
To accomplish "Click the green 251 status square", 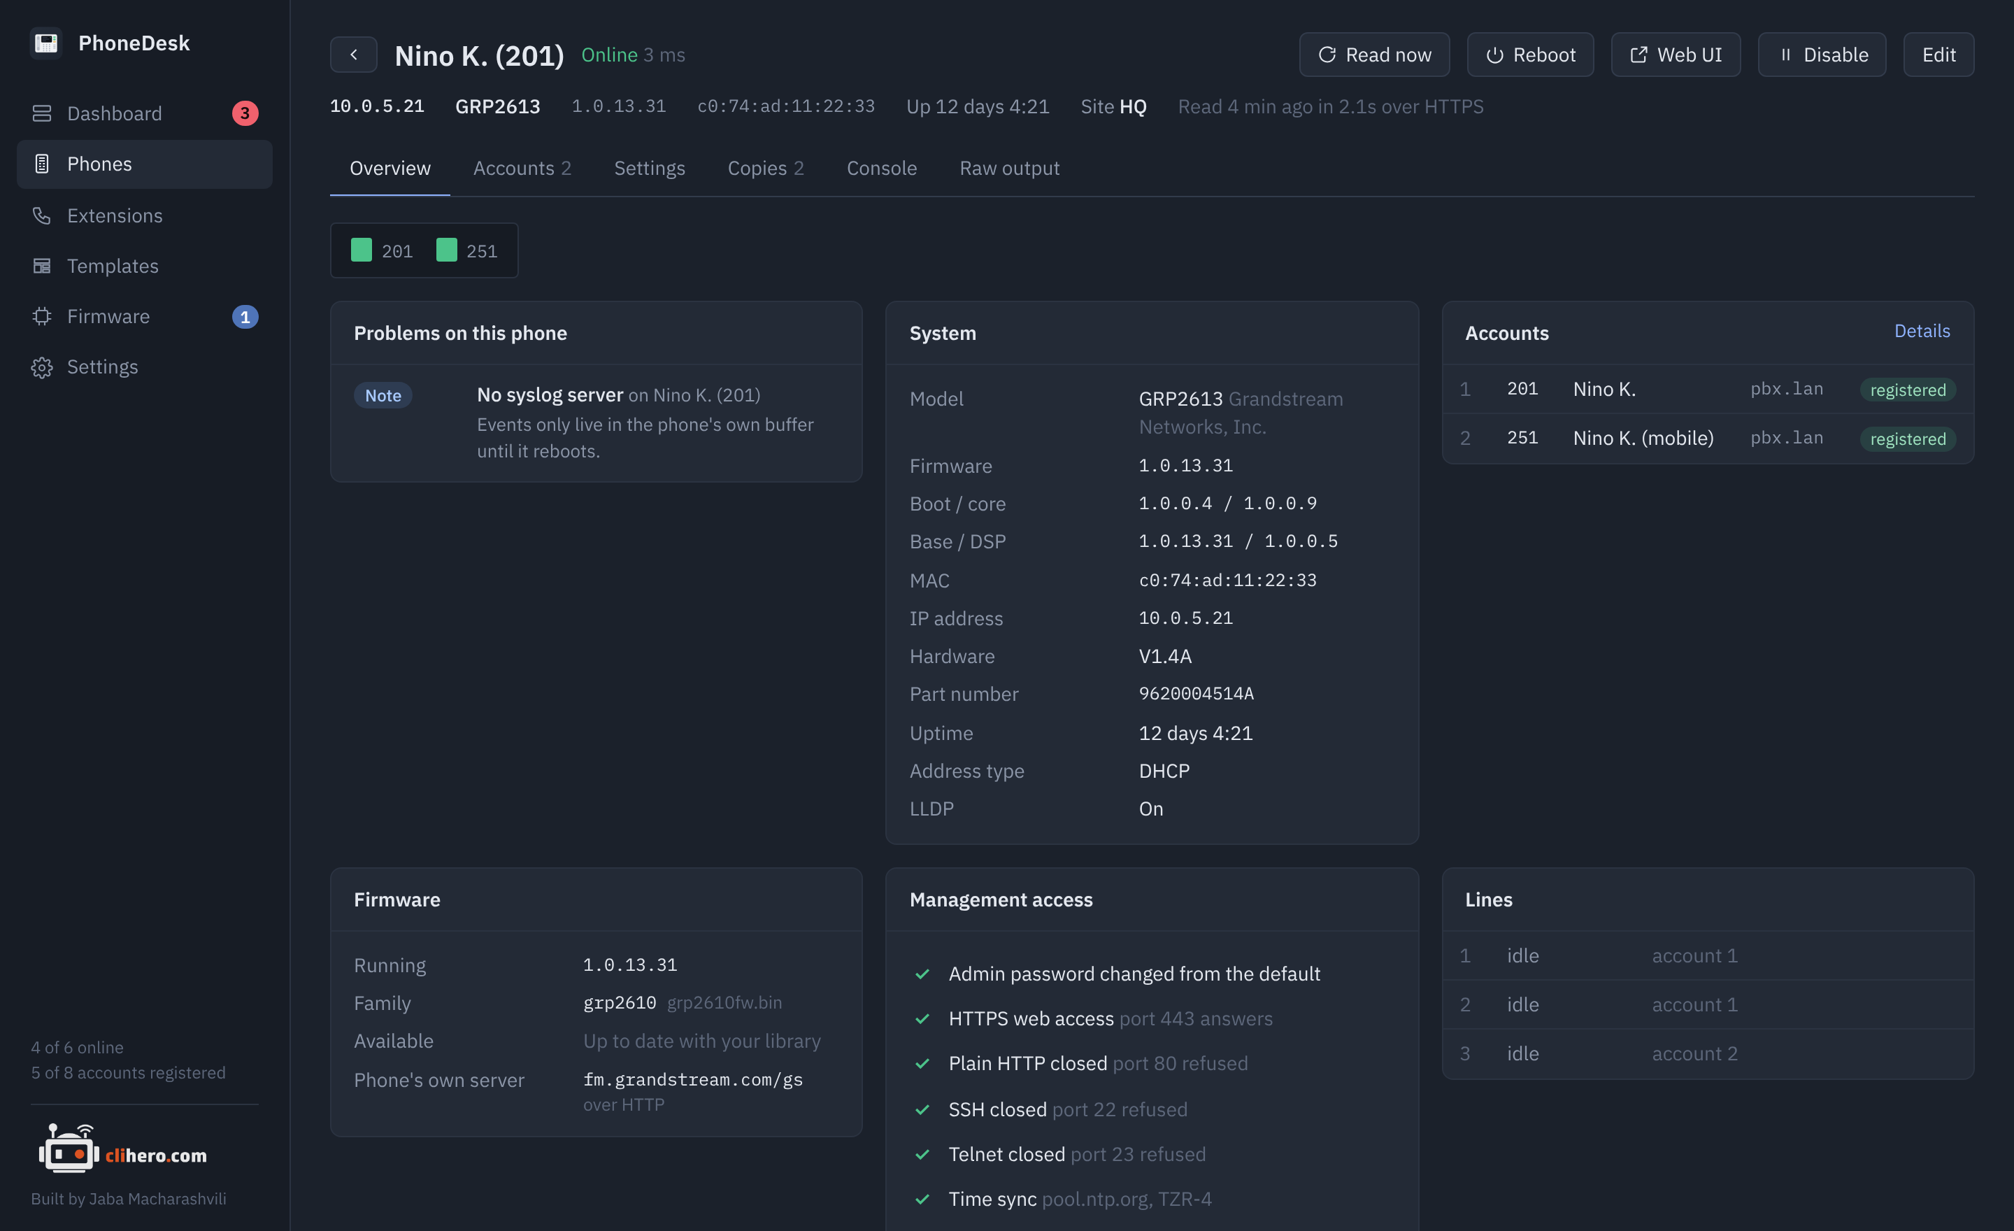I will click(x=446, y=250).
